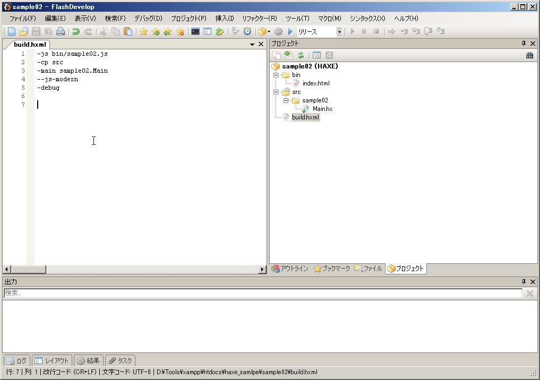540x380 pixels.
Task: Click the Save All toolbar icon
Action: [x=48, y=32]
